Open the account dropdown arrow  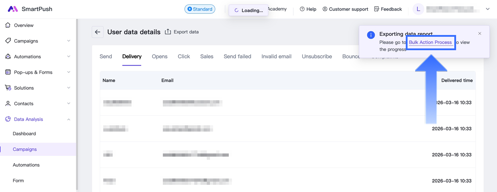pyautogui.click(x=488, y=9)
